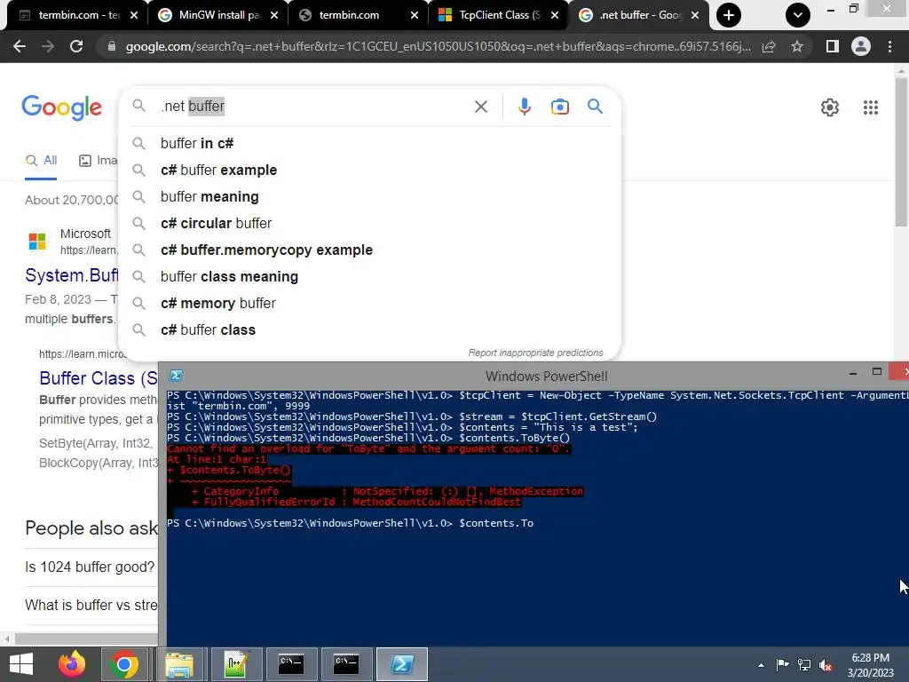The height and width of the screenshot is (682, 909).
Task: Open the Windows Start button
Action: [21, 664]
